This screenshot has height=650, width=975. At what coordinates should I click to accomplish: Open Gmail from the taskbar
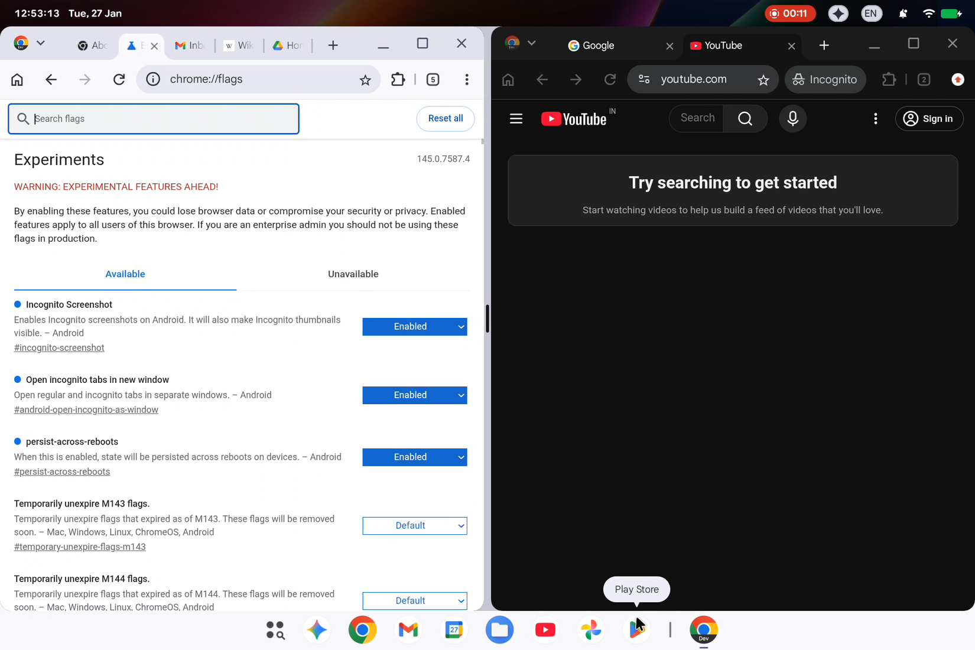408,630
